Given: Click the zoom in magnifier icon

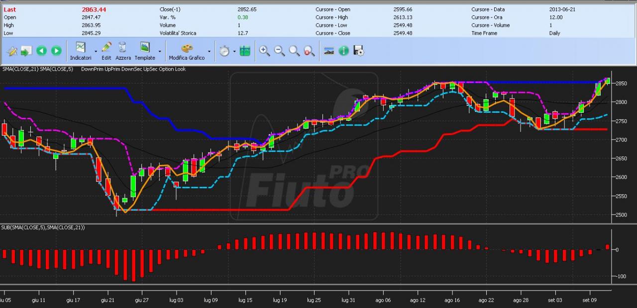Looking at the screenshot, I should 264,51.
